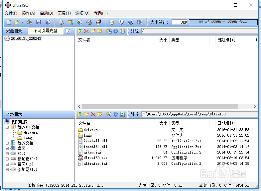
Task: Collapse the 我的ISO文档 tree node
Action: 7,127
